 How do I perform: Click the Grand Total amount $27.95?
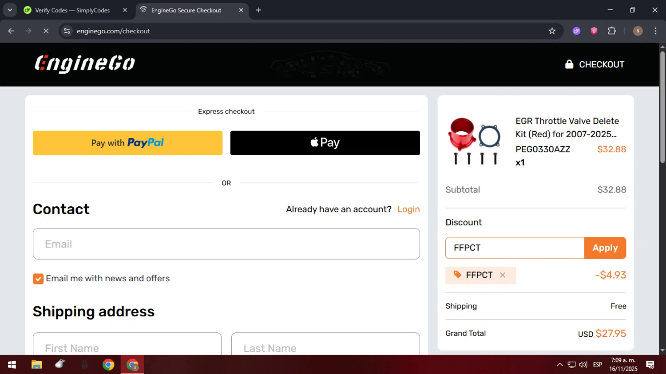[611, 334]
